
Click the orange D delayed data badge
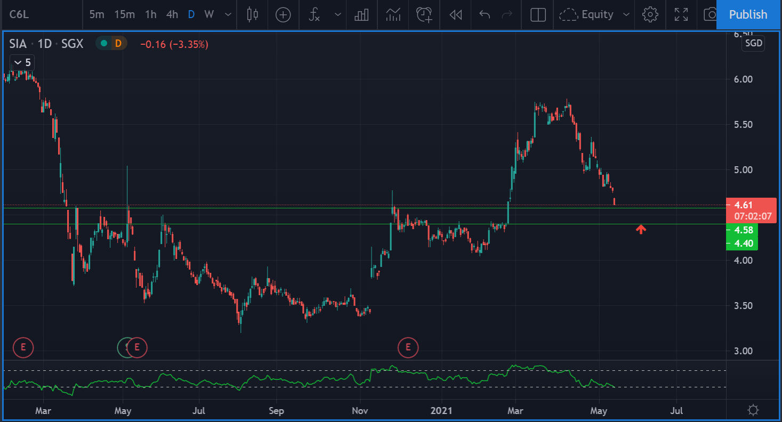click(118, 44)
